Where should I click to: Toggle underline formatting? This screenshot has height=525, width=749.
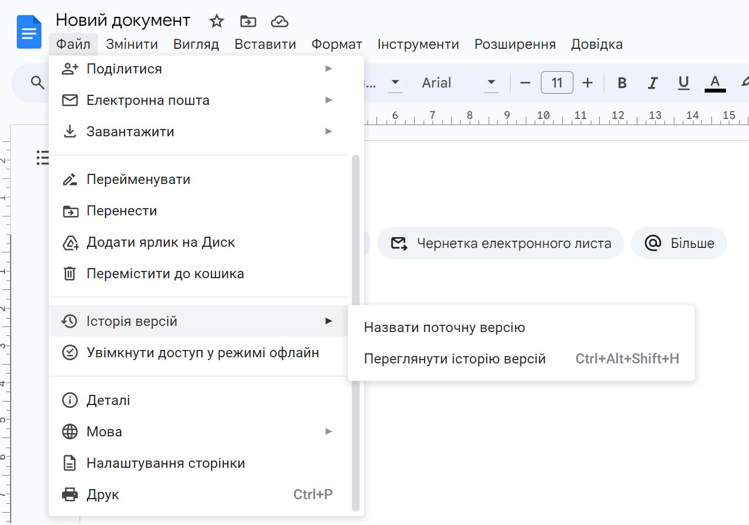[x=683, y=83]
